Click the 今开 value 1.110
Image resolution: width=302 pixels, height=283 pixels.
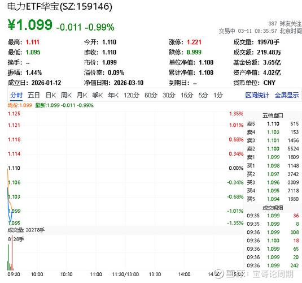(x=109, y=42)
